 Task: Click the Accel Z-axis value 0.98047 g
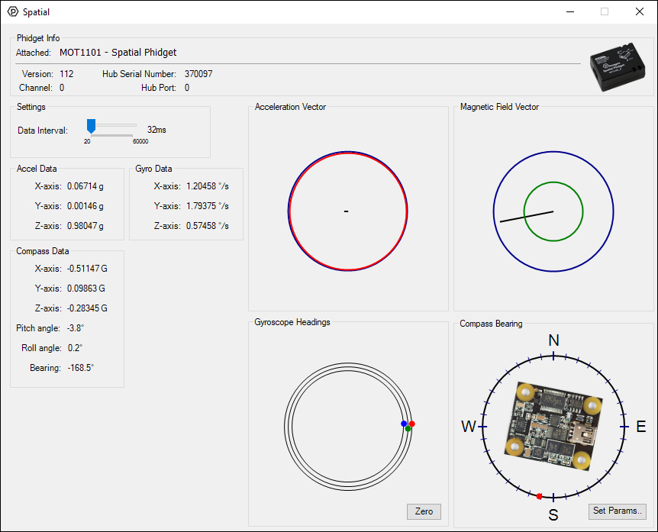click(85, 226)
